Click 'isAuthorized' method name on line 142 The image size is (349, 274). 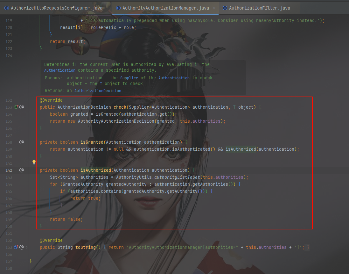click(96, 170)
